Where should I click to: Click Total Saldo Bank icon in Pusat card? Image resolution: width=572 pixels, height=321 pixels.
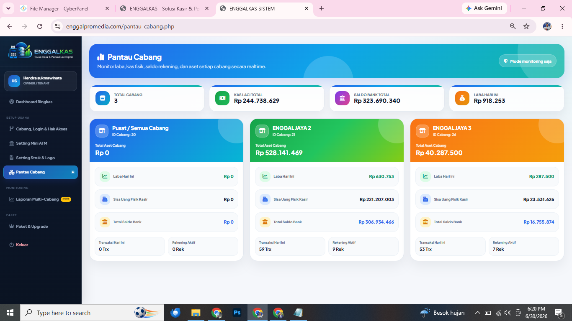(x=105, y=222)
